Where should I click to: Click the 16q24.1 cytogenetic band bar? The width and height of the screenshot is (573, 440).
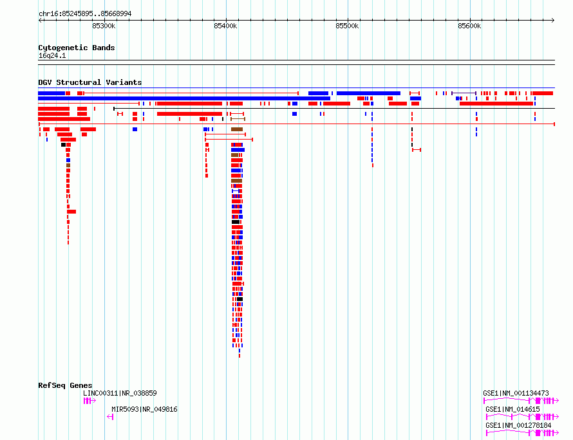coord(296,62)
